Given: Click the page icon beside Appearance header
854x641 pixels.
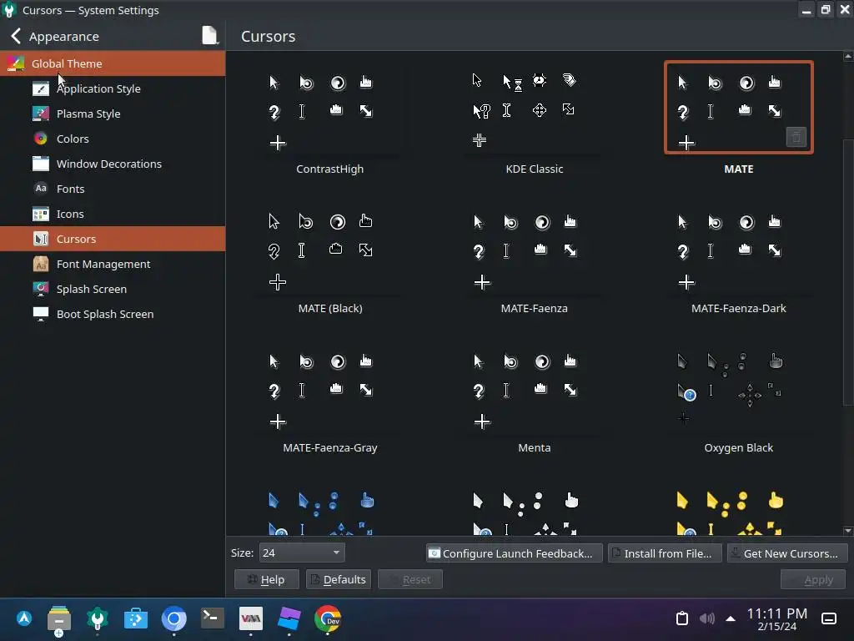Looking at the screenshot, I should click(209, 36).
